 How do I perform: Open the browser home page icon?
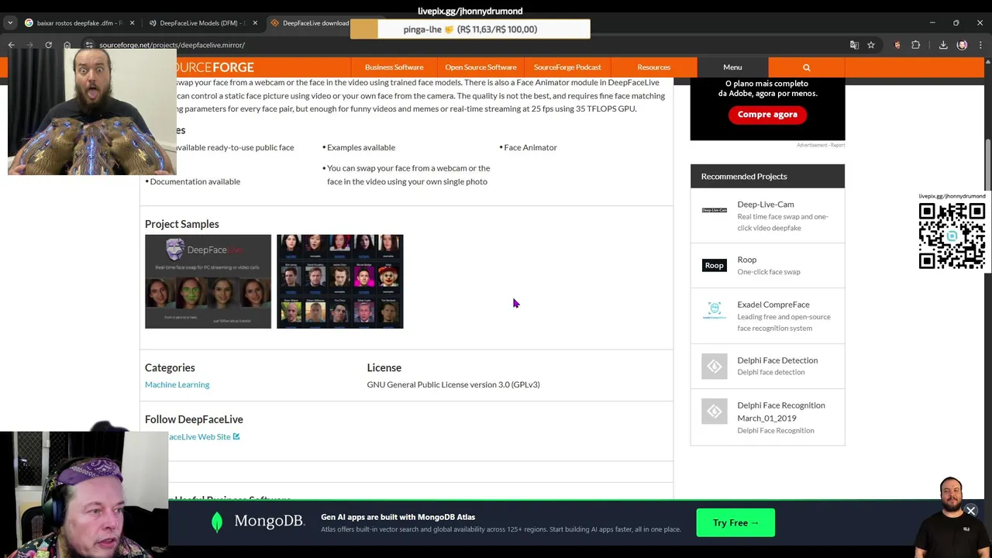(67, 45)
